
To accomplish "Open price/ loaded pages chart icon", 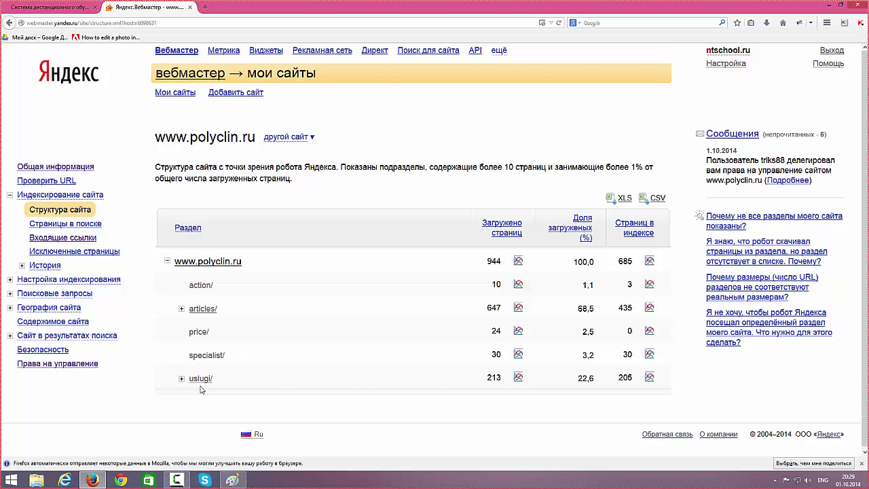I will pyautogui.click(x=519, y=331).
